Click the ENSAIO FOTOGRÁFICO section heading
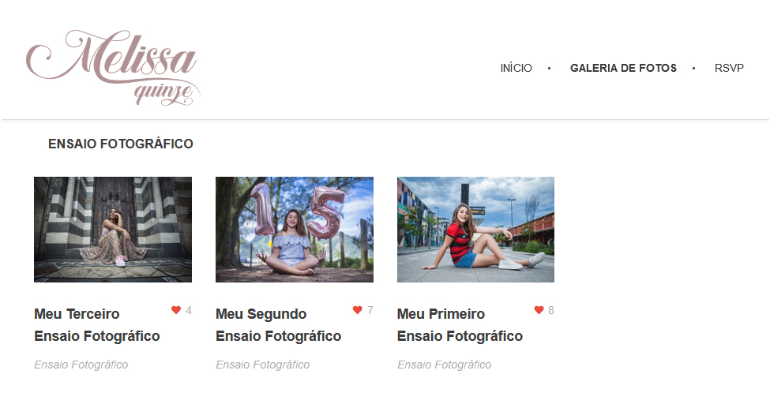 [121, 144]
